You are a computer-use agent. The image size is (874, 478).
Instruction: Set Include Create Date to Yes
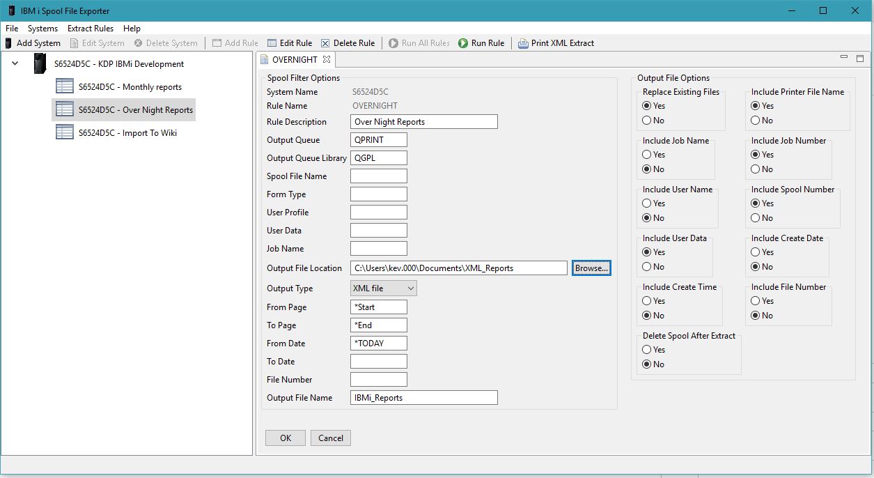(x=756, y=252)
